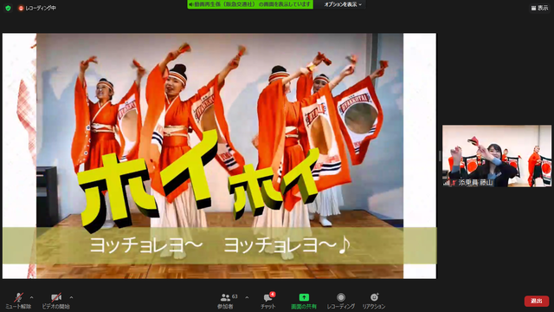Click the green encryption shield icon
Image resolution: width=554 pixels, height=312 pixels.
pyautogui.click(x=8, y=8)
